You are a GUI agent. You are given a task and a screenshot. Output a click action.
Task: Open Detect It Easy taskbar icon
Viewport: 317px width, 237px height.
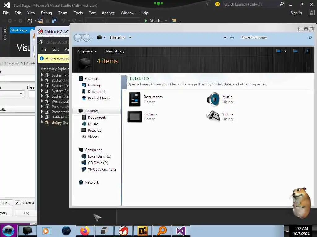pyautogui.click(x=142, y=231)
